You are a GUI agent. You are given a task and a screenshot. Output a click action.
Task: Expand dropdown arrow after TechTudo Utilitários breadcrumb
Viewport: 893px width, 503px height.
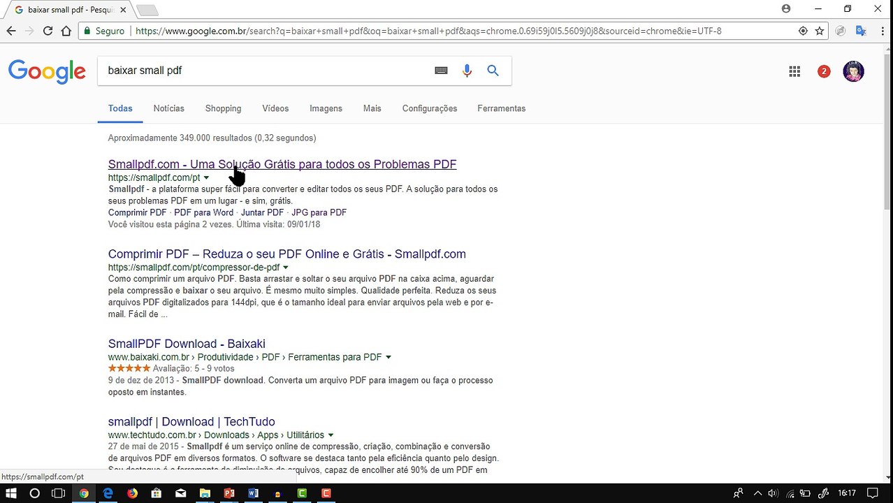click(x=331, y=435)
